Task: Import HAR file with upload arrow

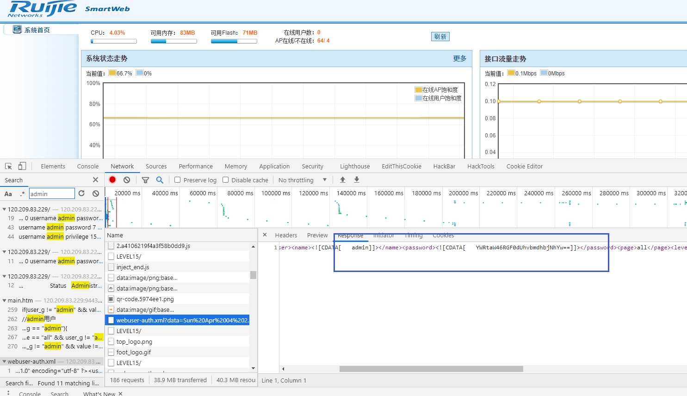Action: (342, 180)
